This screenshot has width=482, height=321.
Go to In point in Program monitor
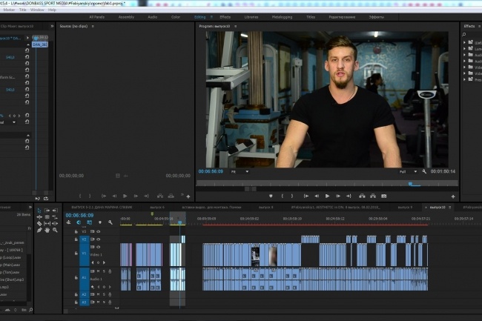click(306, 196)
